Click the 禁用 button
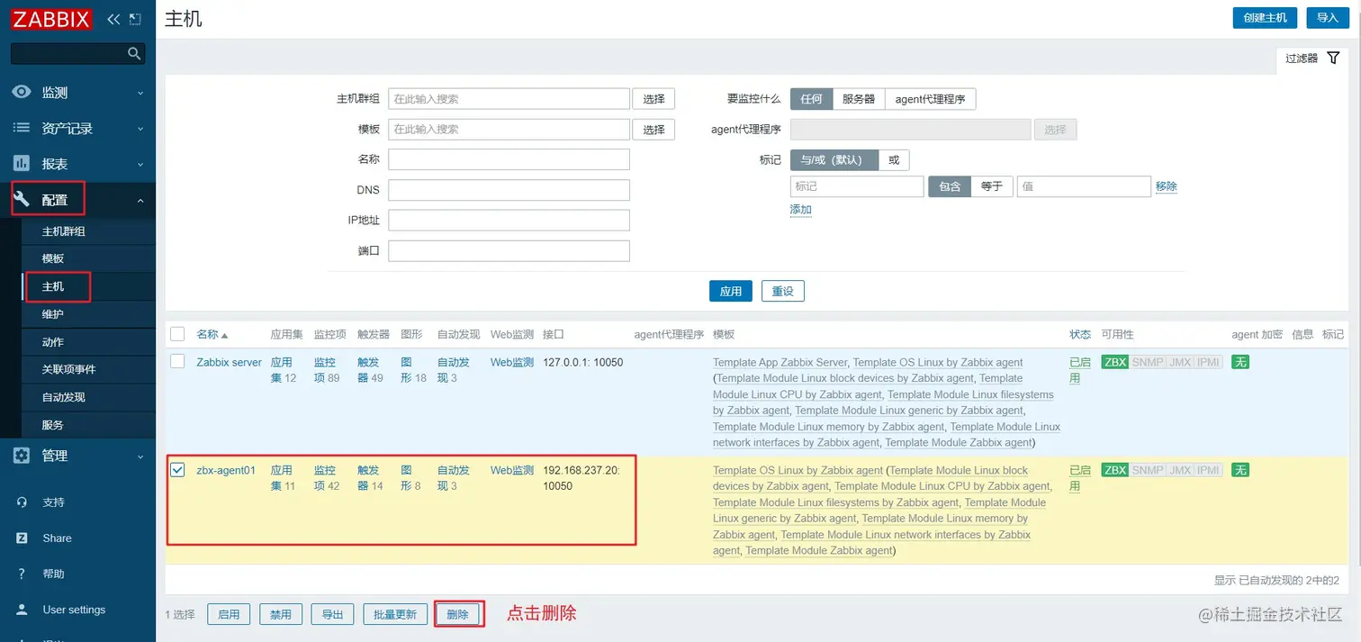1361x642 pixels. [x=281, y=614]
